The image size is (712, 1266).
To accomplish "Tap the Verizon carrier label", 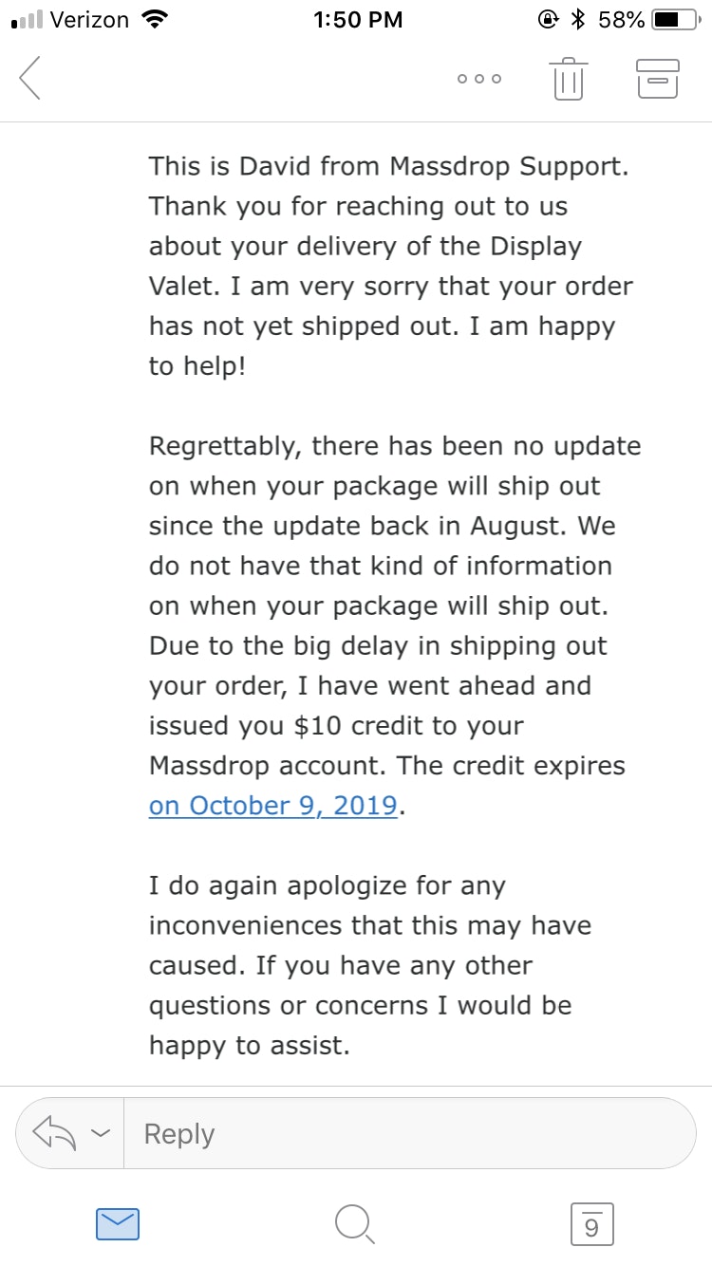I will point(90,19).
